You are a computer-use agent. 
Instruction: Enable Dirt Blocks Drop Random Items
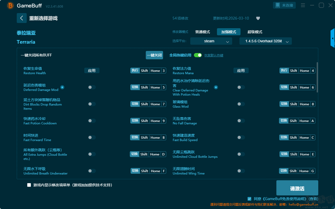92,104
